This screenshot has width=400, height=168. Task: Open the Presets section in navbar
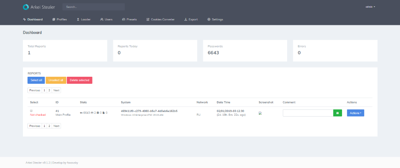129,19
